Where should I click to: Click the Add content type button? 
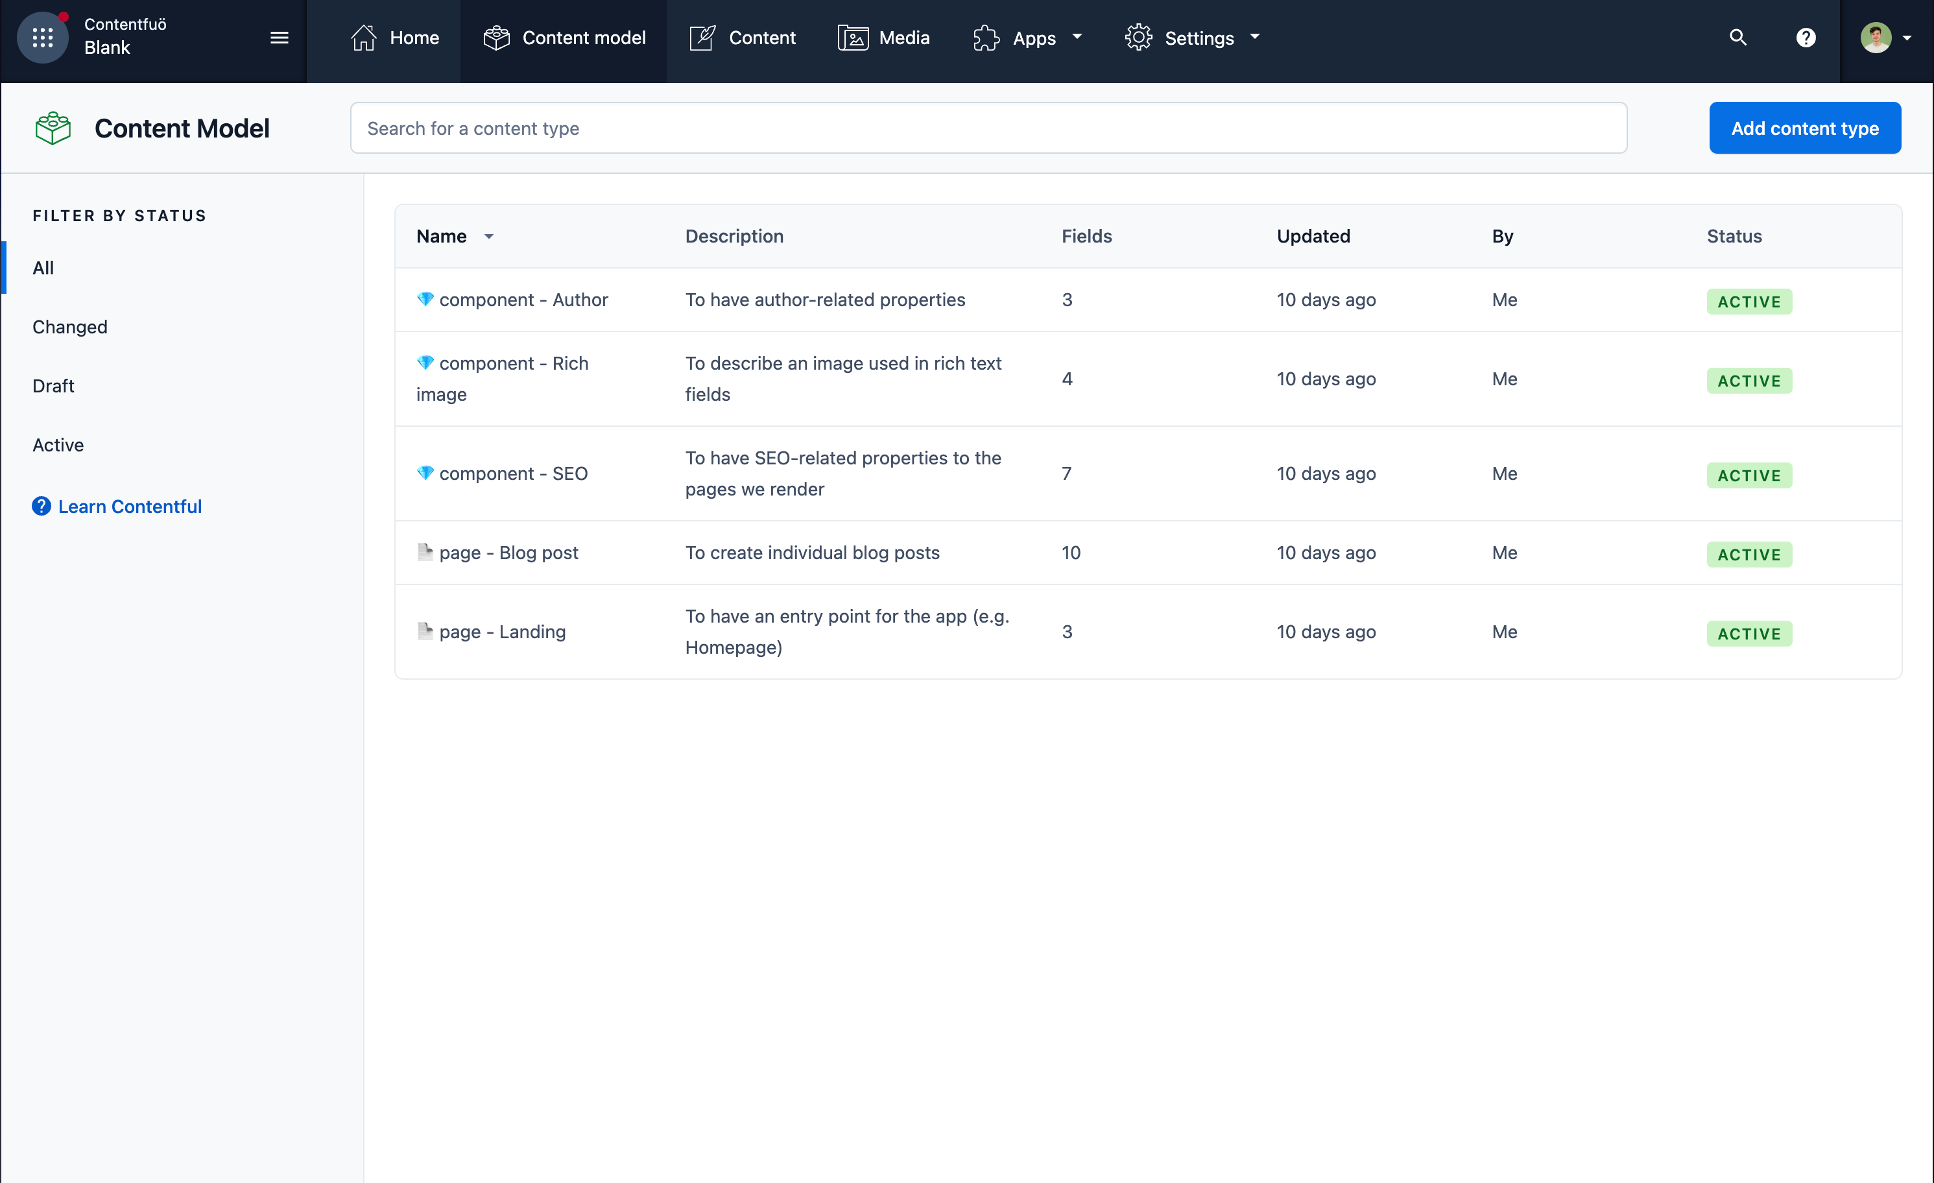[1804, 128]
